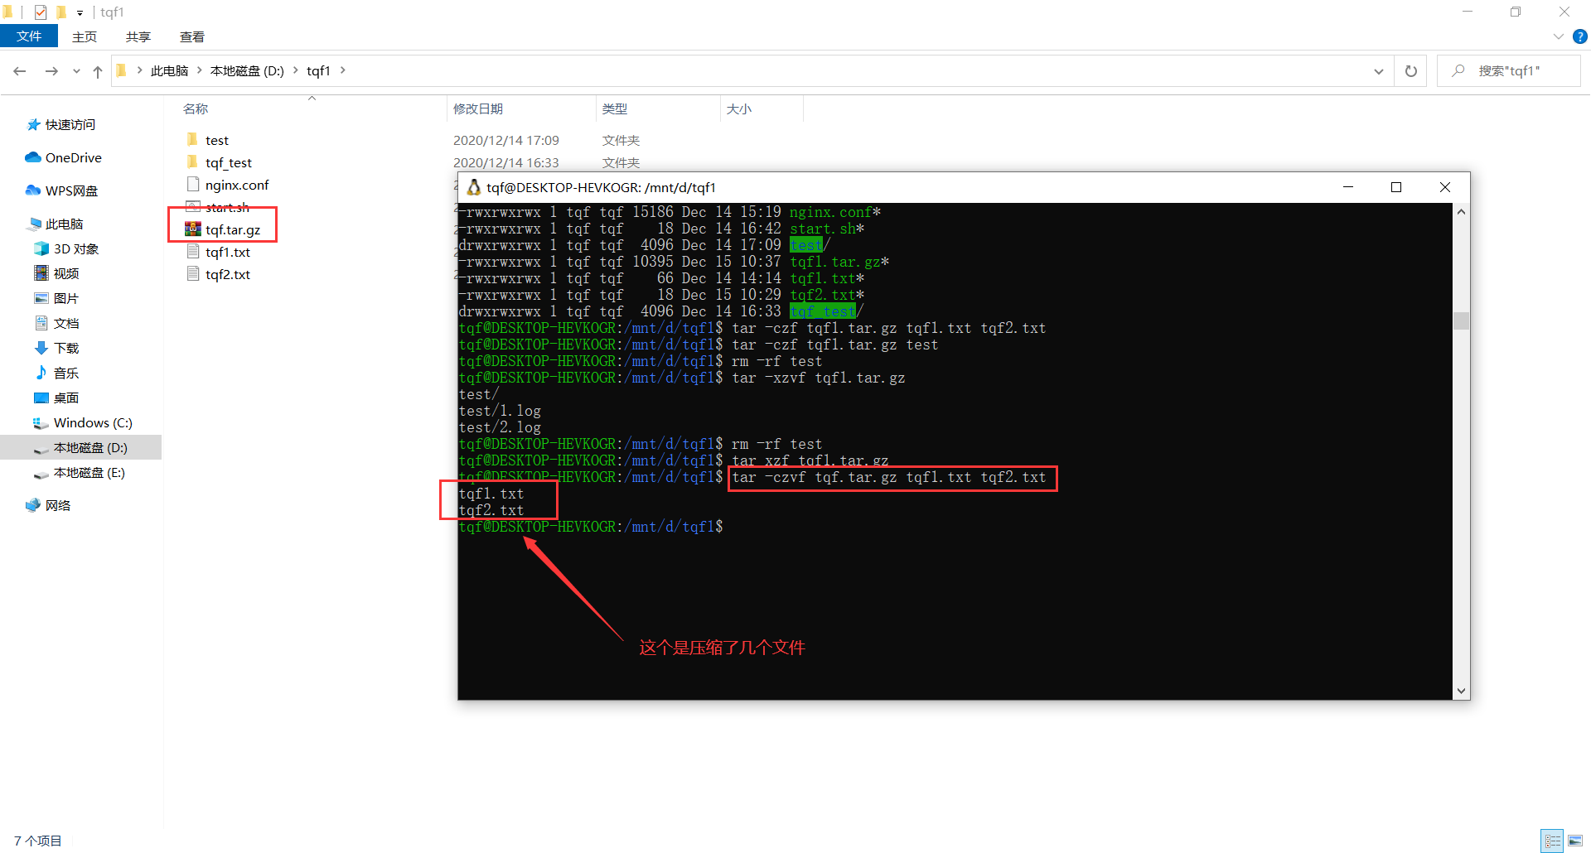This screenshot has width=1591, height=853.
Task: Click tqf1 in the address breadcrumb
Action: pyautogui.click(x=318, y=71)
